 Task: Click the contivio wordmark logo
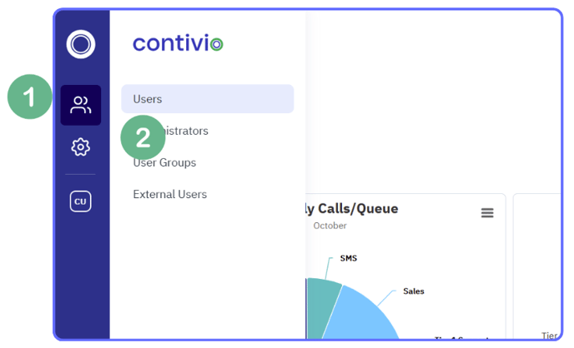click(x=178, y=43)
